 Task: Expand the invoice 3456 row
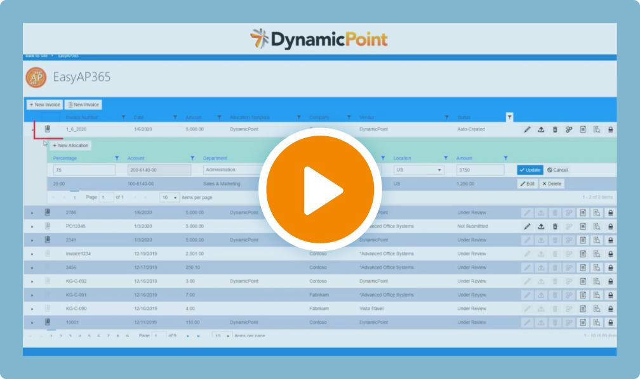[32, 267]
